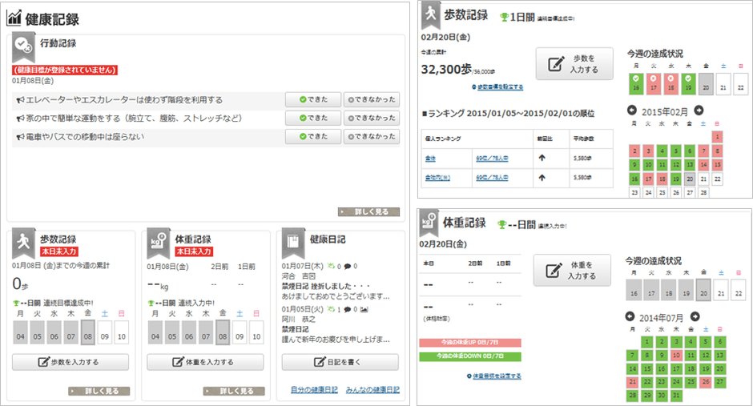Mark train standing task as できた
The height and width of the screenshot is (406, 753).
(313, 137)
